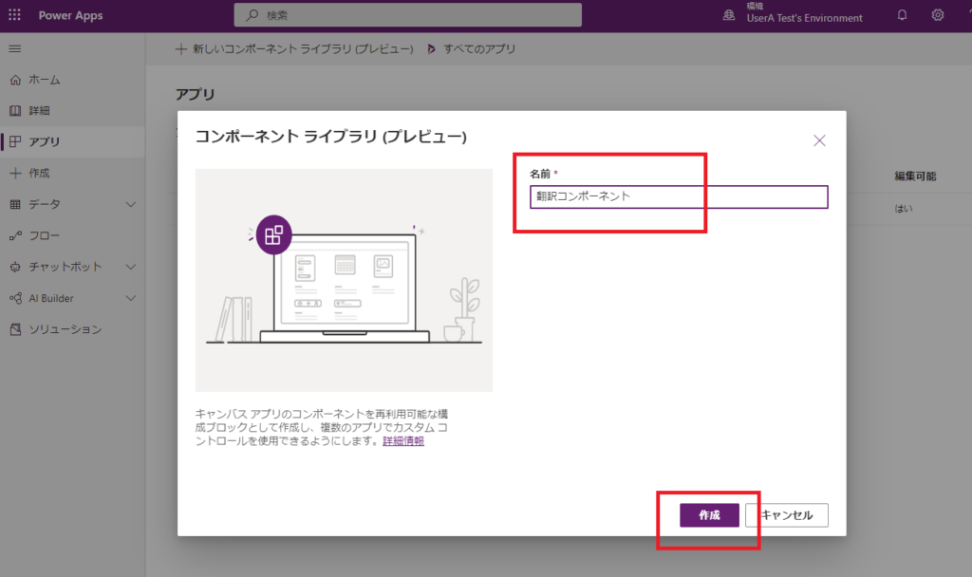The width and height of the screenshot is (972, 577).
Task: Click the はい cell in the table
Action: [904, 209]
